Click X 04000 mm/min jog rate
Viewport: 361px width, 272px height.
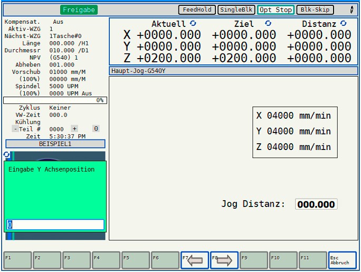[x=293, y=116]
